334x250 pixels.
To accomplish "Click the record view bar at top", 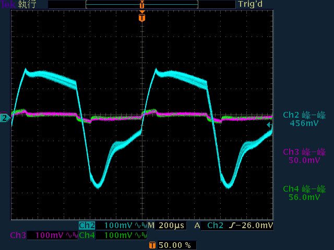I will point(141,4).
